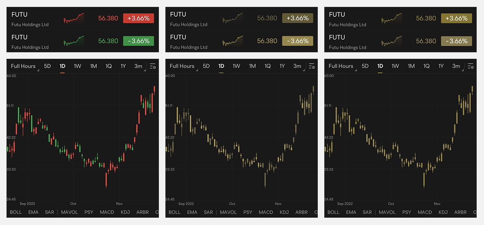
Task: Select the 1W tab in middle panel
Action: pyautogui.click(x=236, y=66)
